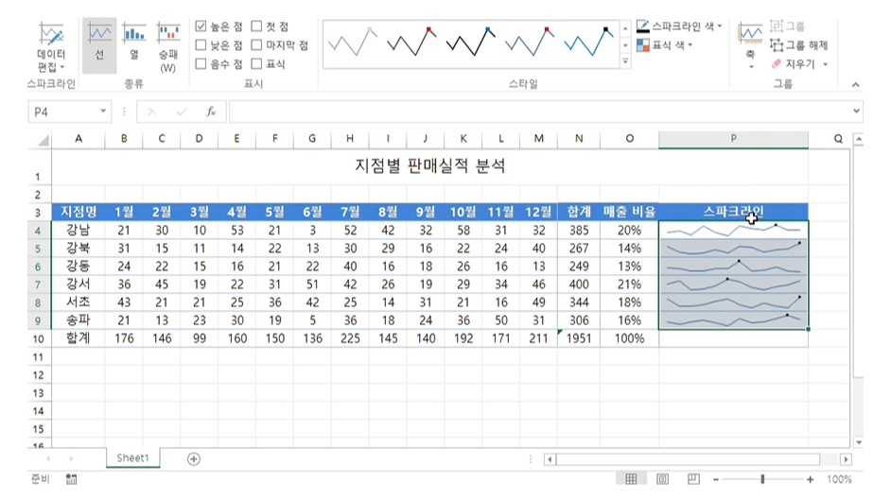
Task: Click the formula bar input area
Action: [x=539, y=112]
